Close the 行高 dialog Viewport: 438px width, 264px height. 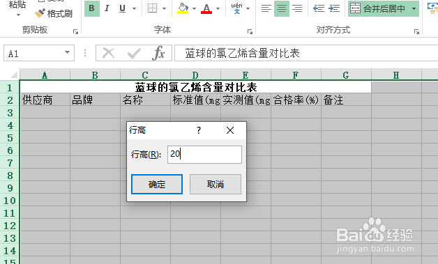pos(230,130)
